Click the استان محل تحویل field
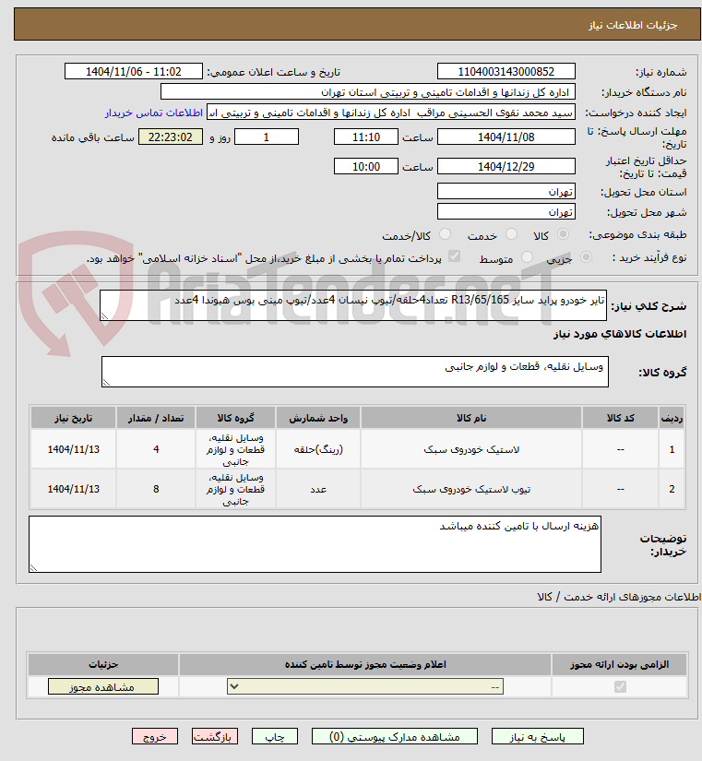Screen dimensions: 702x761 click(x=506, y=191)
